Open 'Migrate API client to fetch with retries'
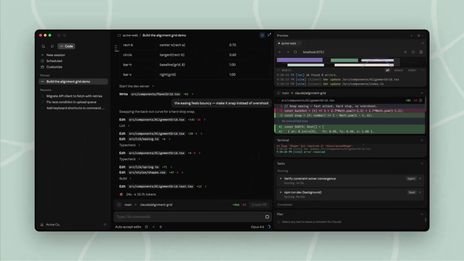Viewport: 464px width, 261px height. point(74,96)
